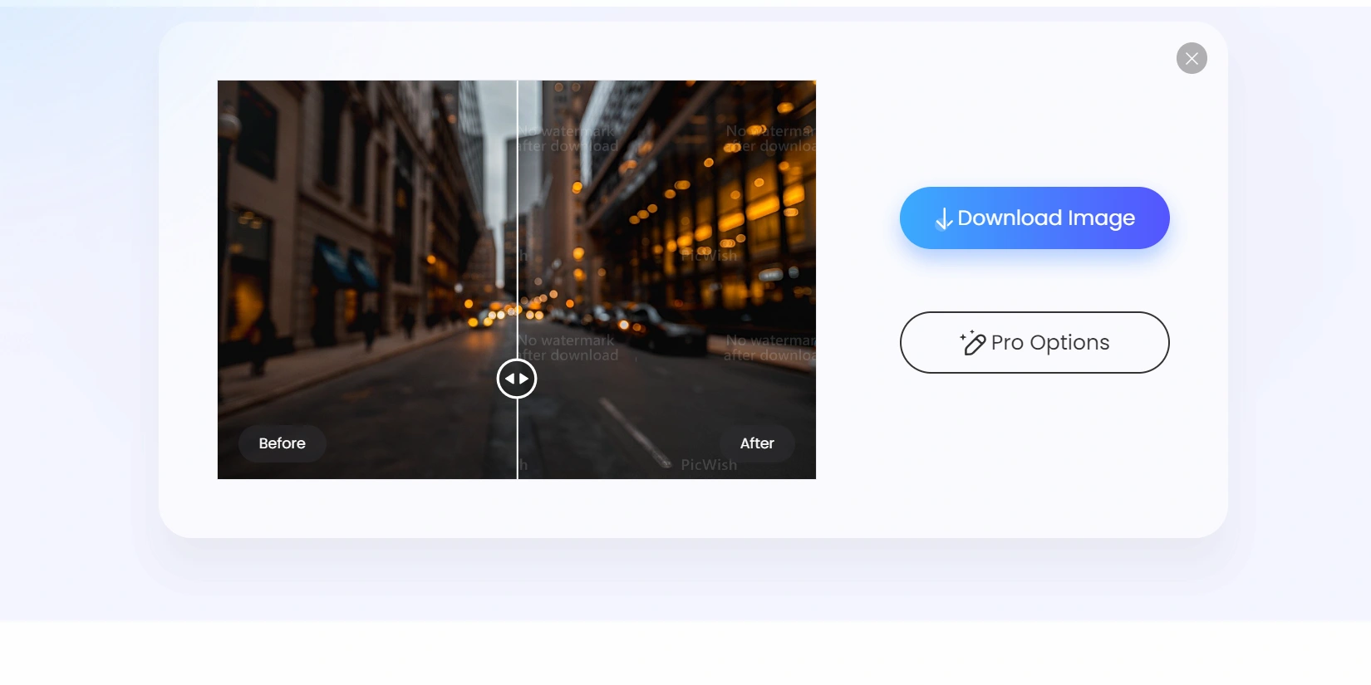Image resolution: width=1371 pixels, height=685 pixels.
Task: Click the Download Image button
Action: [x=1034, y=218]
